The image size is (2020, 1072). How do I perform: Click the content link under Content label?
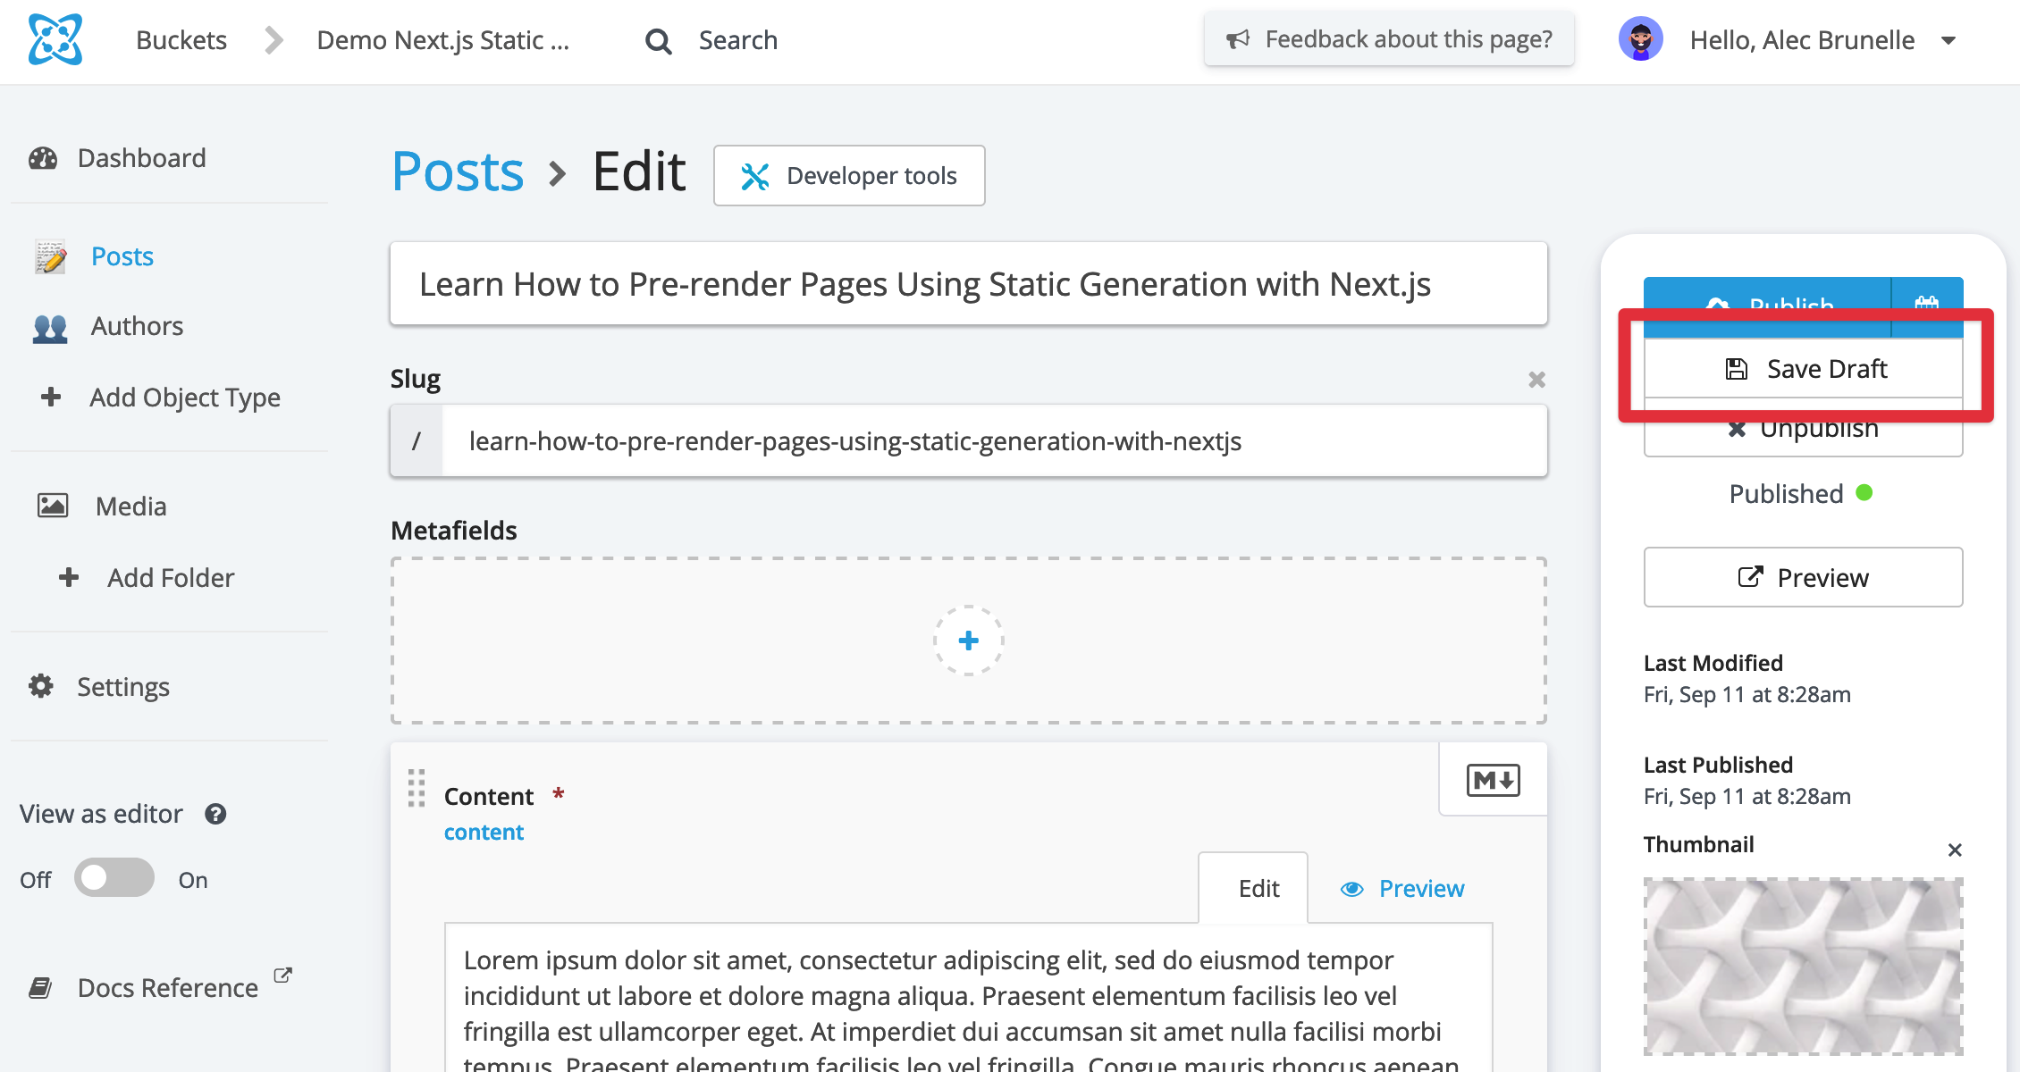click(x=484, y=831)
